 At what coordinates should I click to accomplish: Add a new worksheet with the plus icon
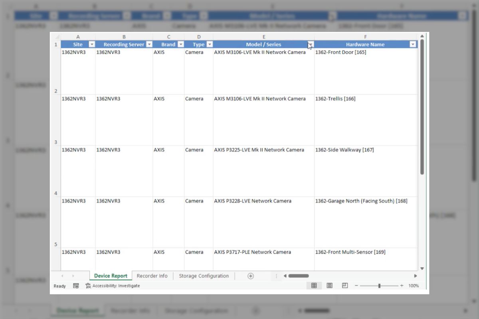click(251, 276)
